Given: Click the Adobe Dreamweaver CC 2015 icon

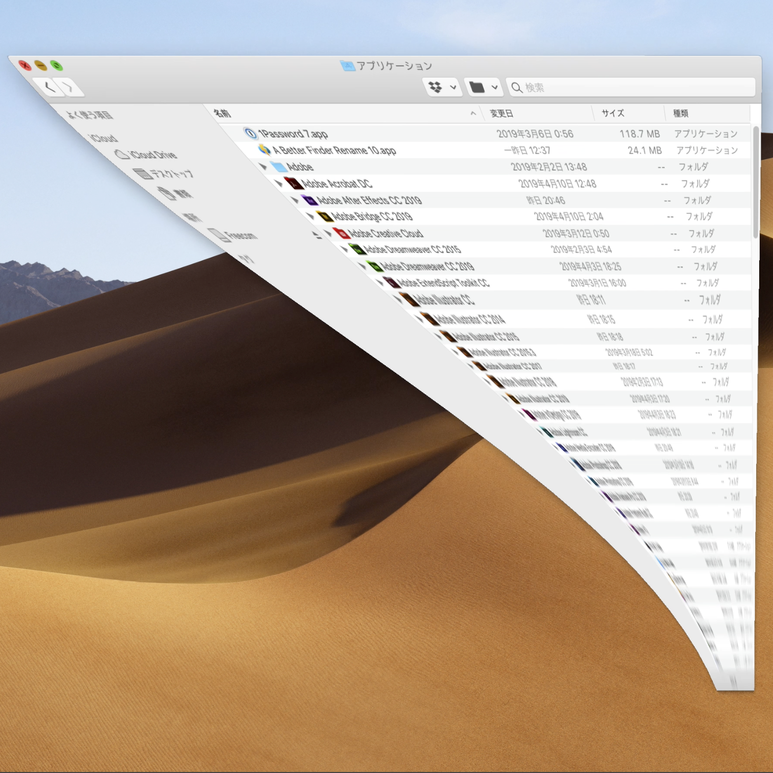Looking at the screenshot, I should pos(355,249).
